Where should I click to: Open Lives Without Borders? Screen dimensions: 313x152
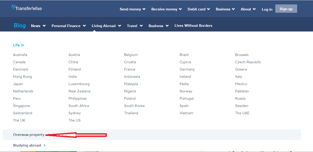[193, 26]
